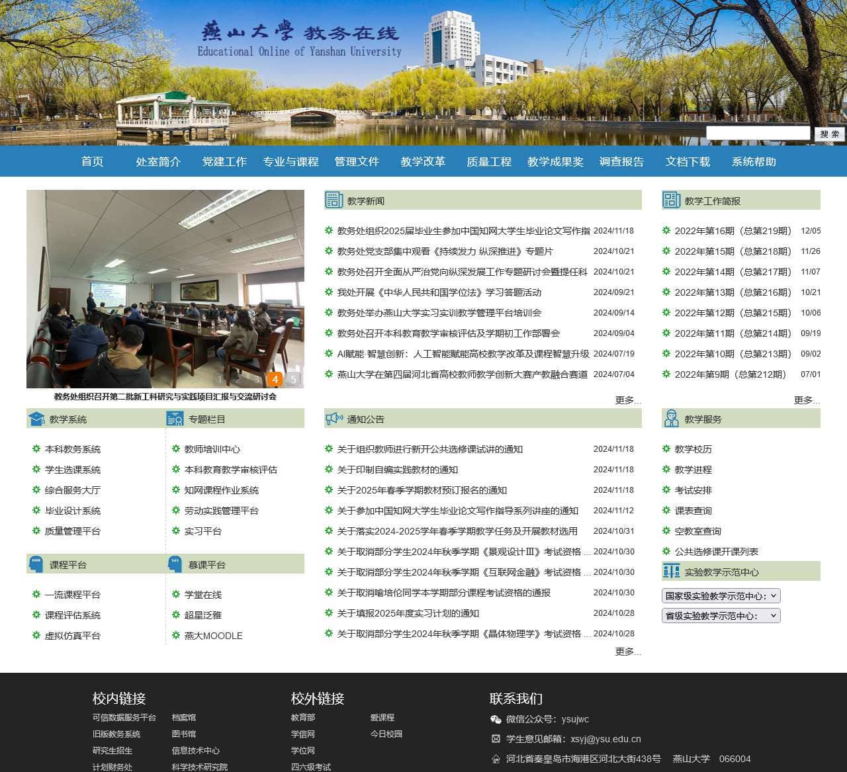Image resolution: width=847 pixels, height=772 pixels.
Task: Open the 省级实验教学示范中心 dropdown
Action: coord(721,615)
